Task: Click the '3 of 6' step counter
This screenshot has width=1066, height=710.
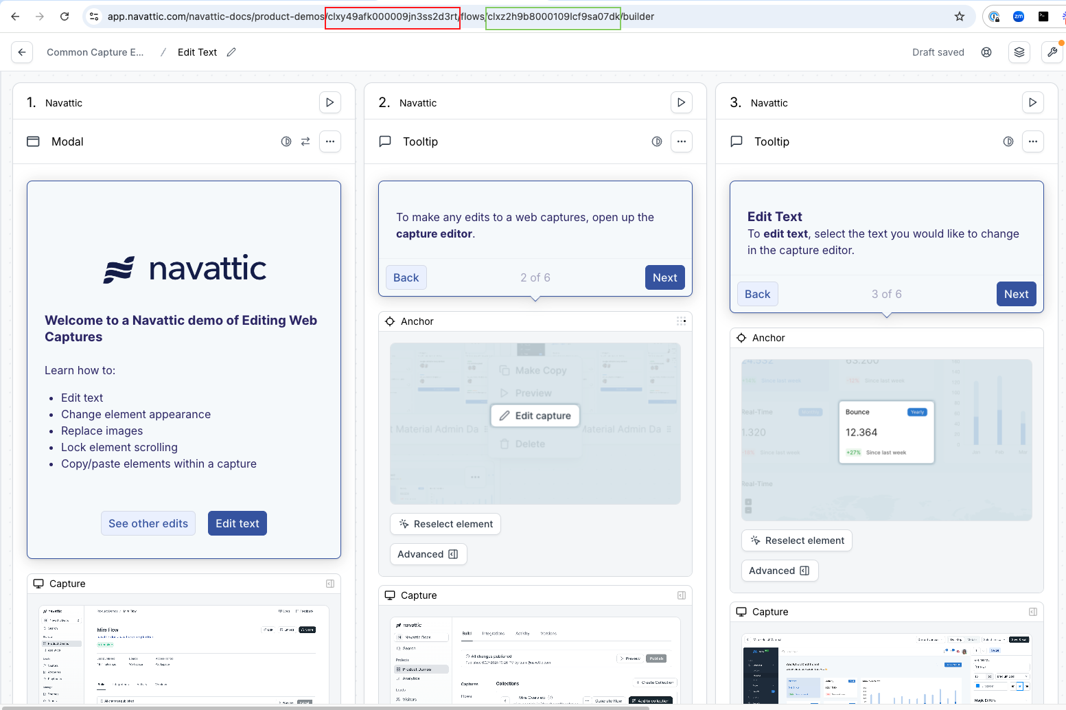Action: [887, 294]
